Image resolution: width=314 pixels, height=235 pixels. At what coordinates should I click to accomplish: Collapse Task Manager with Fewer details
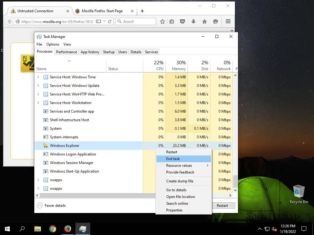click(x=51, y=205)
